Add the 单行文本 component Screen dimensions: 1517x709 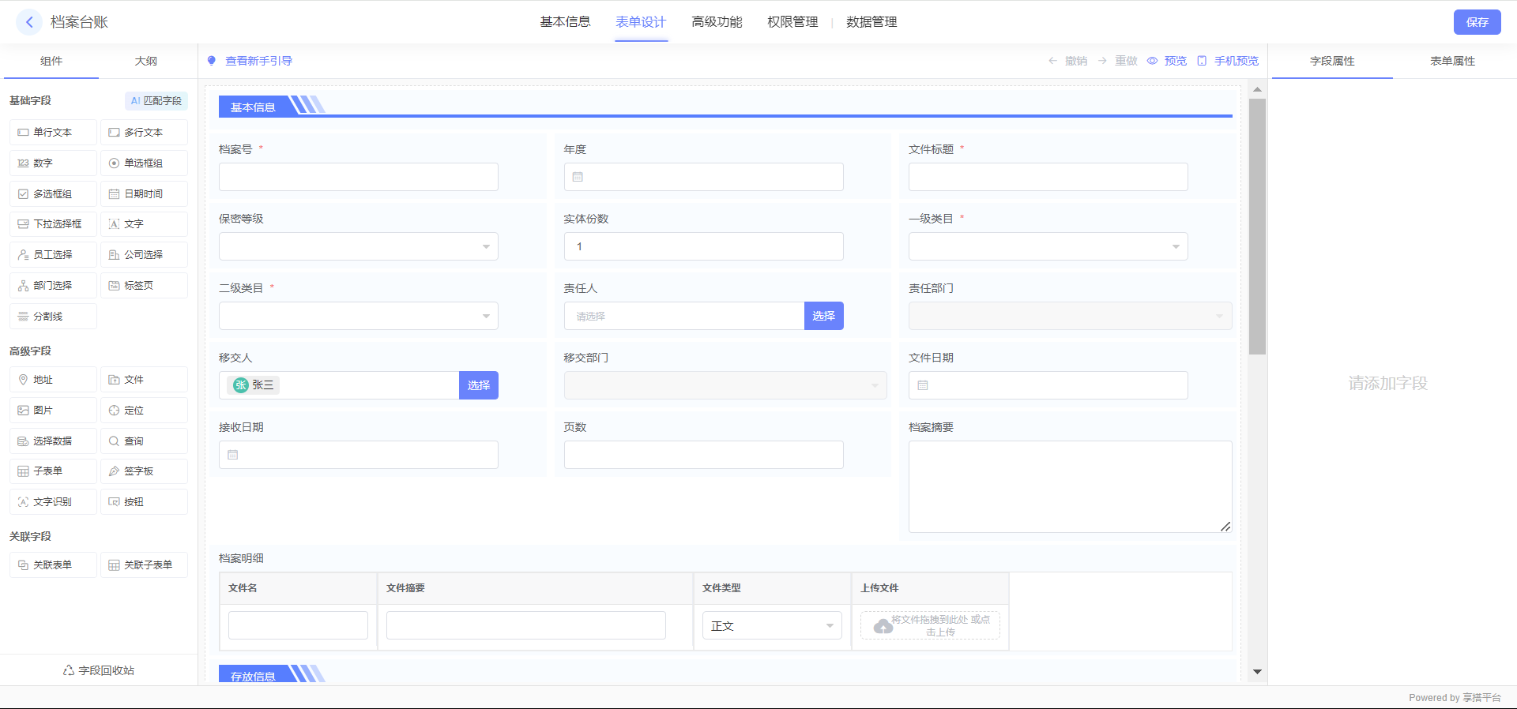pos(53,133)
